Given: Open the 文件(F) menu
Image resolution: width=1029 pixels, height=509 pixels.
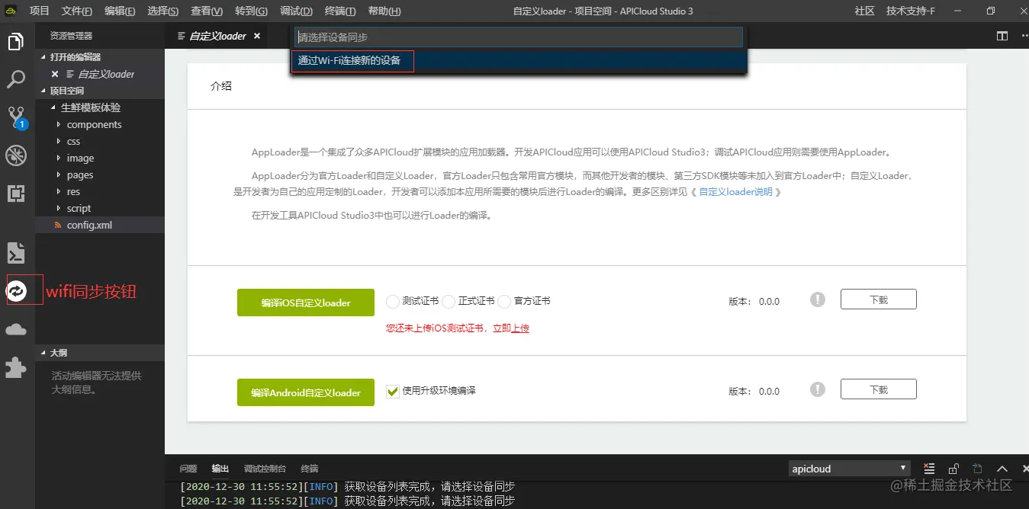Looking at the screenshot, I should tap(77, 11).
